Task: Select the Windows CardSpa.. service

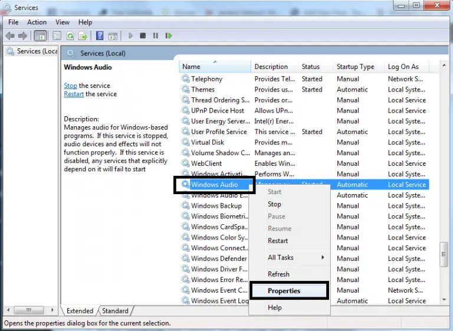Action: (x=219, y=227)
